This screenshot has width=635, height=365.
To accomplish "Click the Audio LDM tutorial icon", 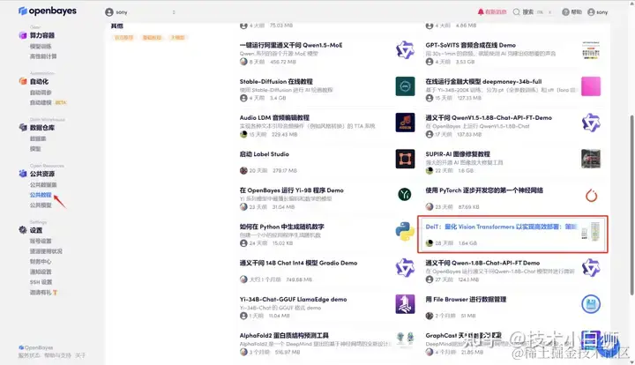I will click(405, 123).
